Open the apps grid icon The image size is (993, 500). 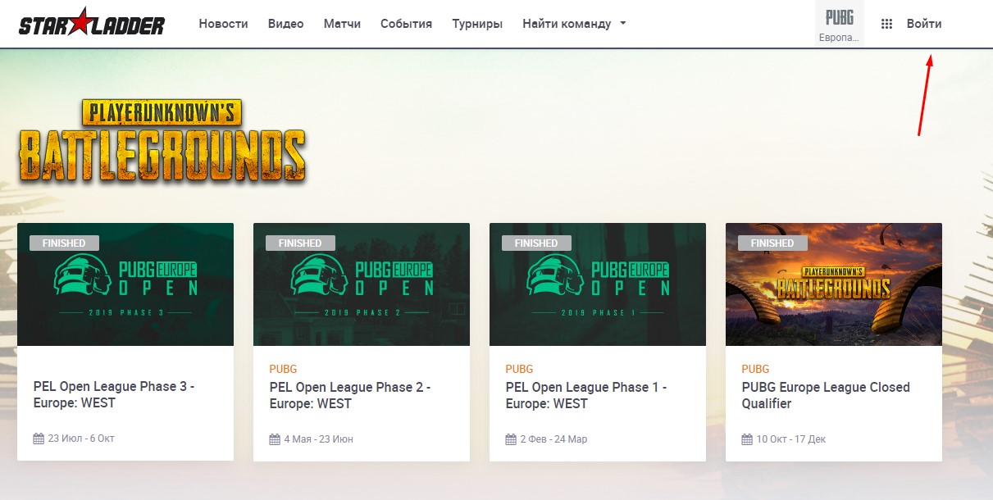point(886,24)
